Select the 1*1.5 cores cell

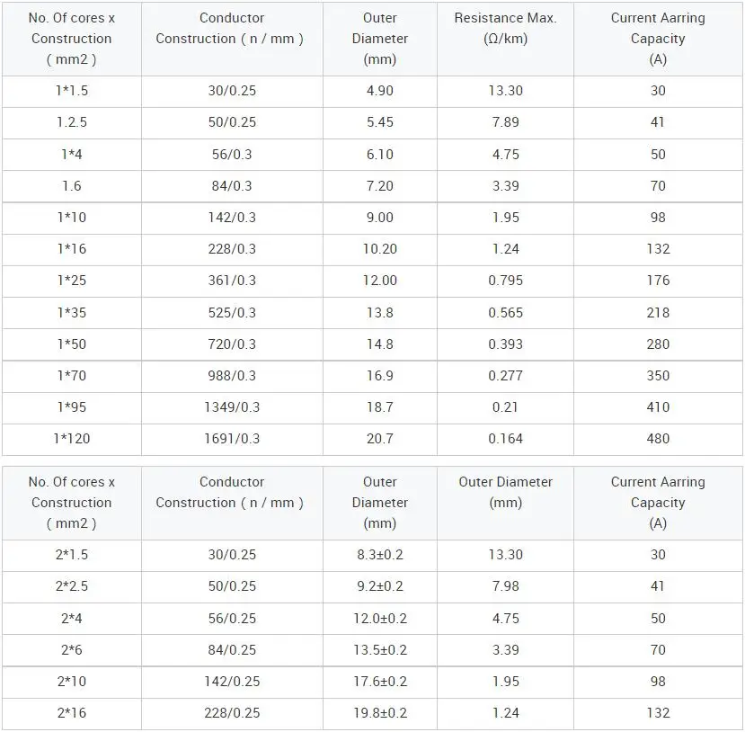coord(72,91)
